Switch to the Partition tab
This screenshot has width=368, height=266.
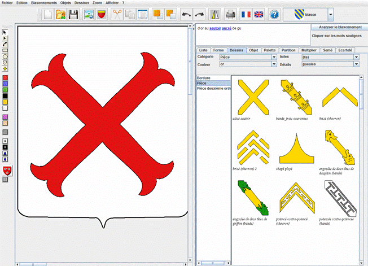point(288,50)
